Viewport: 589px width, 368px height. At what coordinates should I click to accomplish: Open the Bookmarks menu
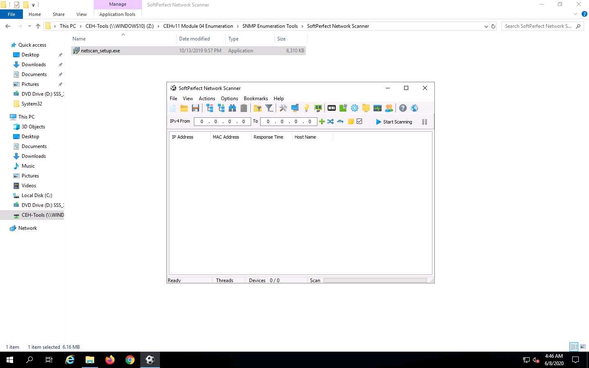click(256, 99)
